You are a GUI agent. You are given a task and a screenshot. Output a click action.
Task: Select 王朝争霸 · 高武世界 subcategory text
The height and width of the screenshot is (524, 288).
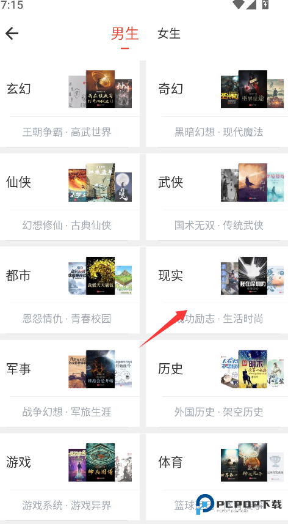[67, 132]
